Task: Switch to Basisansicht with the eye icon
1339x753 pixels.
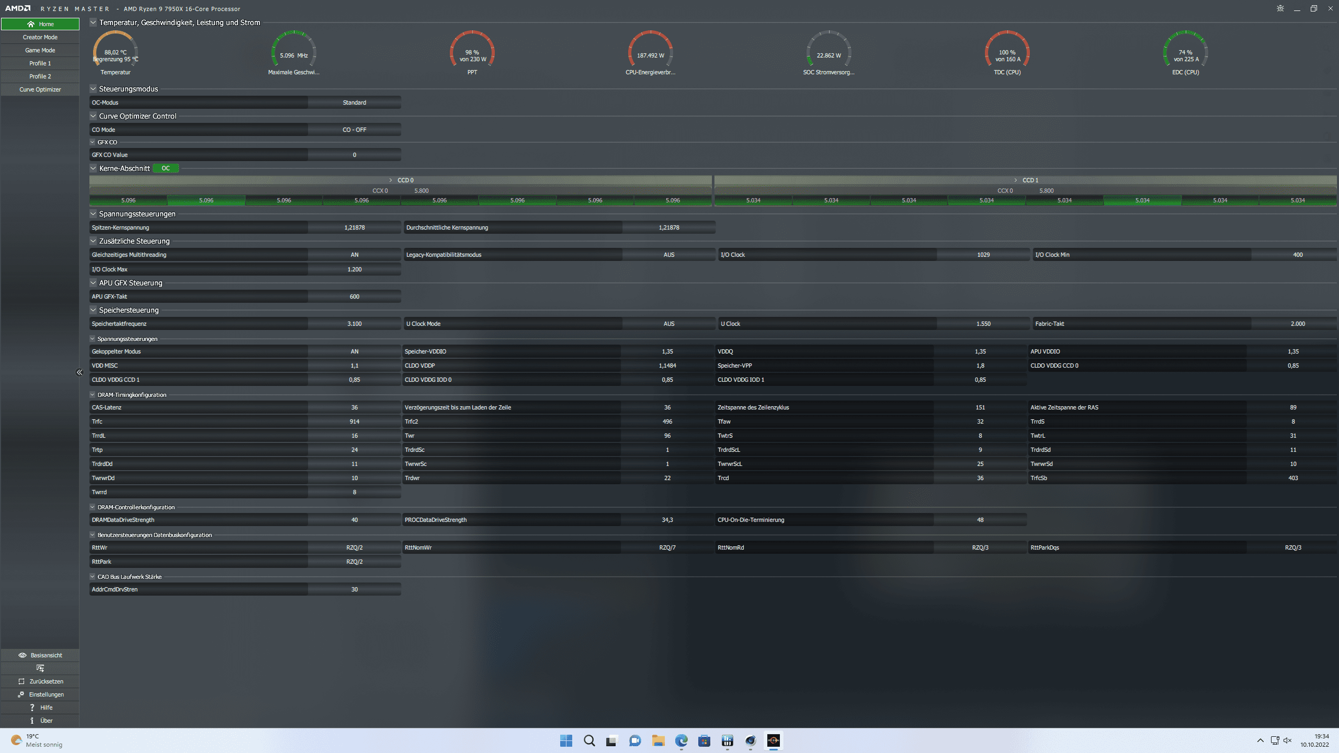Action: (x=40, y=655)
